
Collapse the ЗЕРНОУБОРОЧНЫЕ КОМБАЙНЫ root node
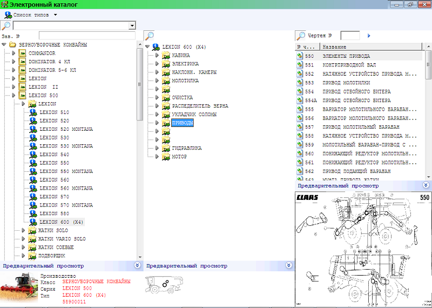coord(4,45)
